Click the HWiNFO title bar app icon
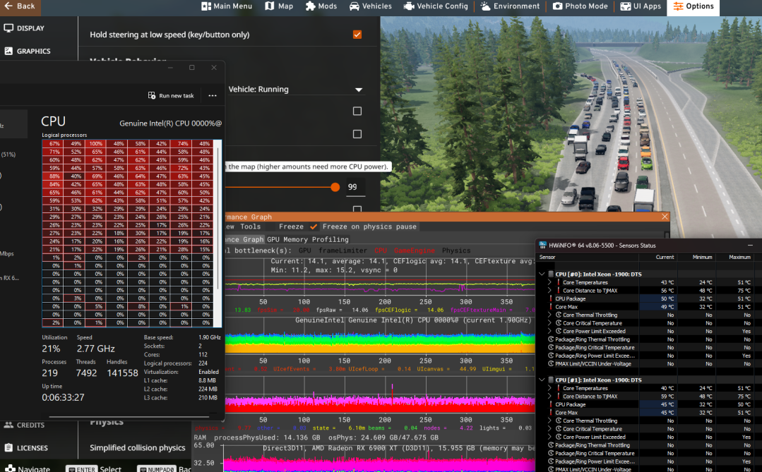 click(x=543, y=246)
